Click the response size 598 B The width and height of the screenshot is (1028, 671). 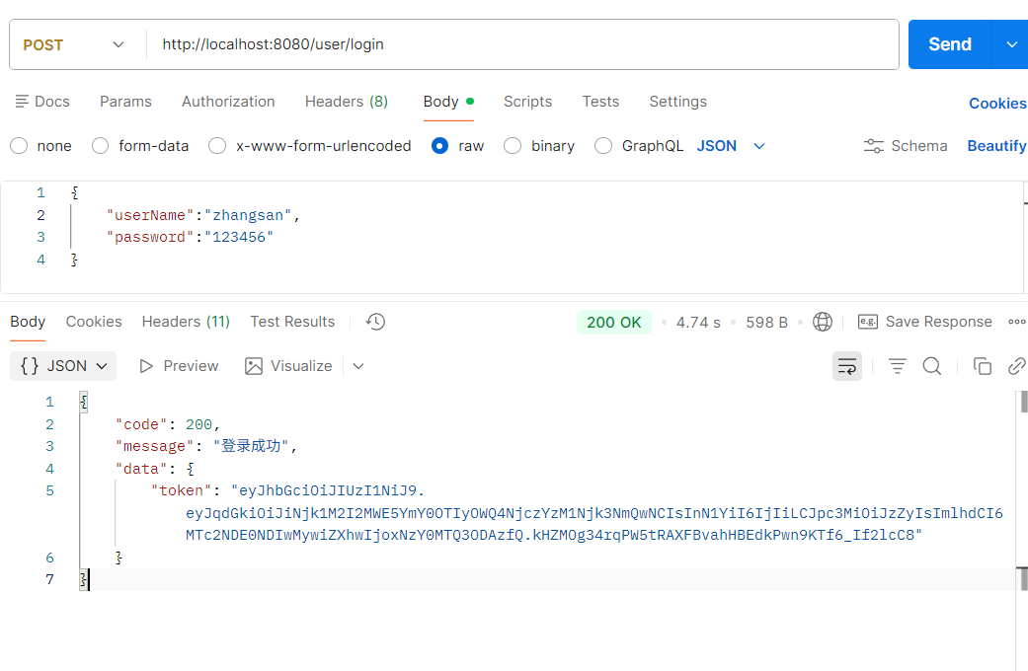[x=766, y=323]
